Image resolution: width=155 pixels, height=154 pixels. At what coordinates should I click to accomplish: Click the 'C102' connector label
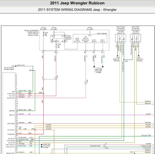(x=107, y=148)
